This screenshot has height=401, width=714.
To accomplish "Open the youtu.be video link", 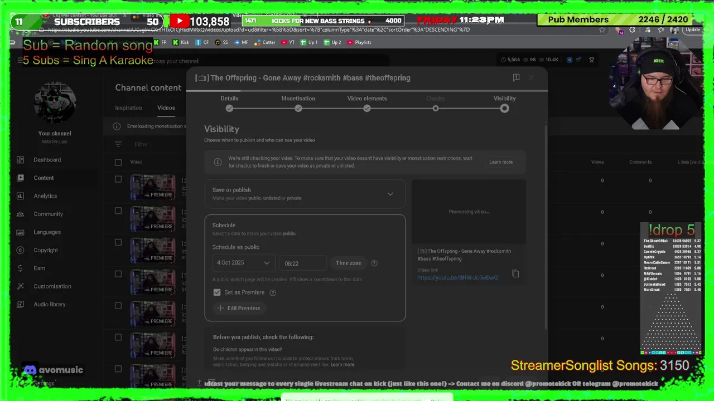I will 457,277.
